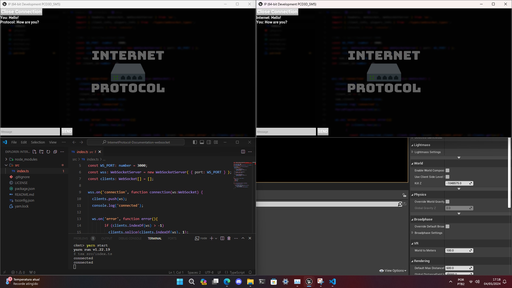Check the Enable World Composition box
The height and width of the screenshot is (288, 512).
(x=447, y=170)
